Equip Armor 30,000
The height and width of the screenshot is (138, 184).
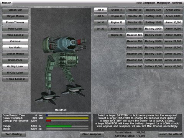(x=173, y=54)
